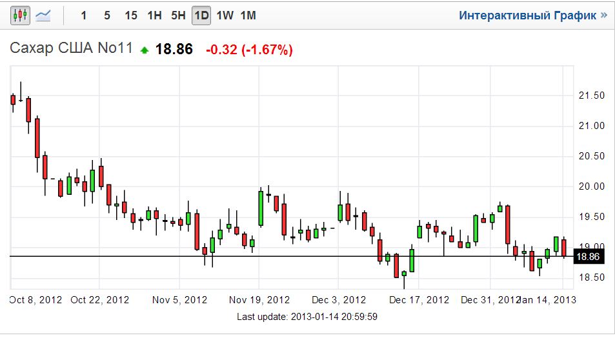The width and height of the screenshot is (615, 340).
Task: Choose the 1H timeframe
Action: [154, 15]
